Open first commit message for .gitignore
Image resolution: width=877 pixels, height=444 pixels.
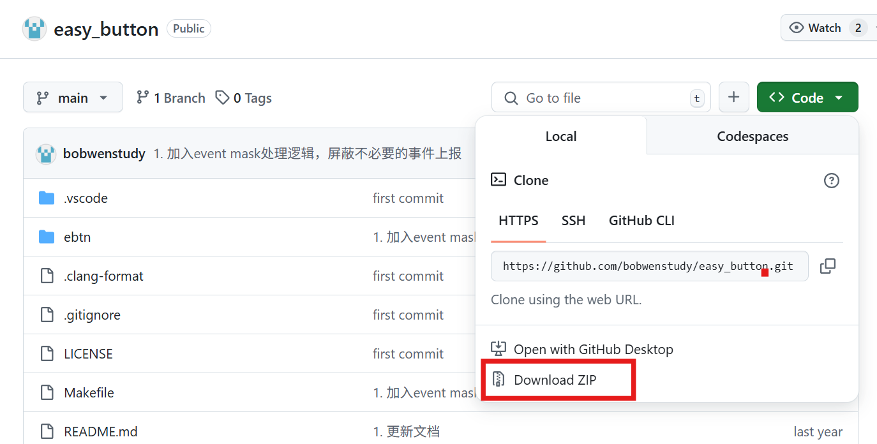(408, 315)
